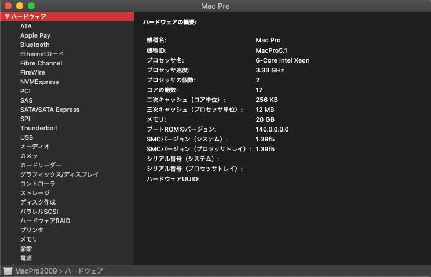Click the ハードウェアUUID label
Viewport: 431px width, 277px height.
tap(173, 179)
